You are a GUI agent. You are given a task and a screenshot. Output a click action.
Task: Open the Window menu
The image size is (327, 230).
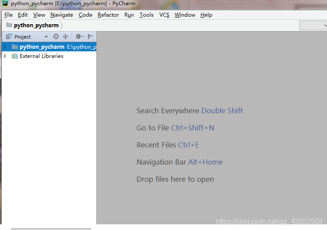tap(185, 15)
